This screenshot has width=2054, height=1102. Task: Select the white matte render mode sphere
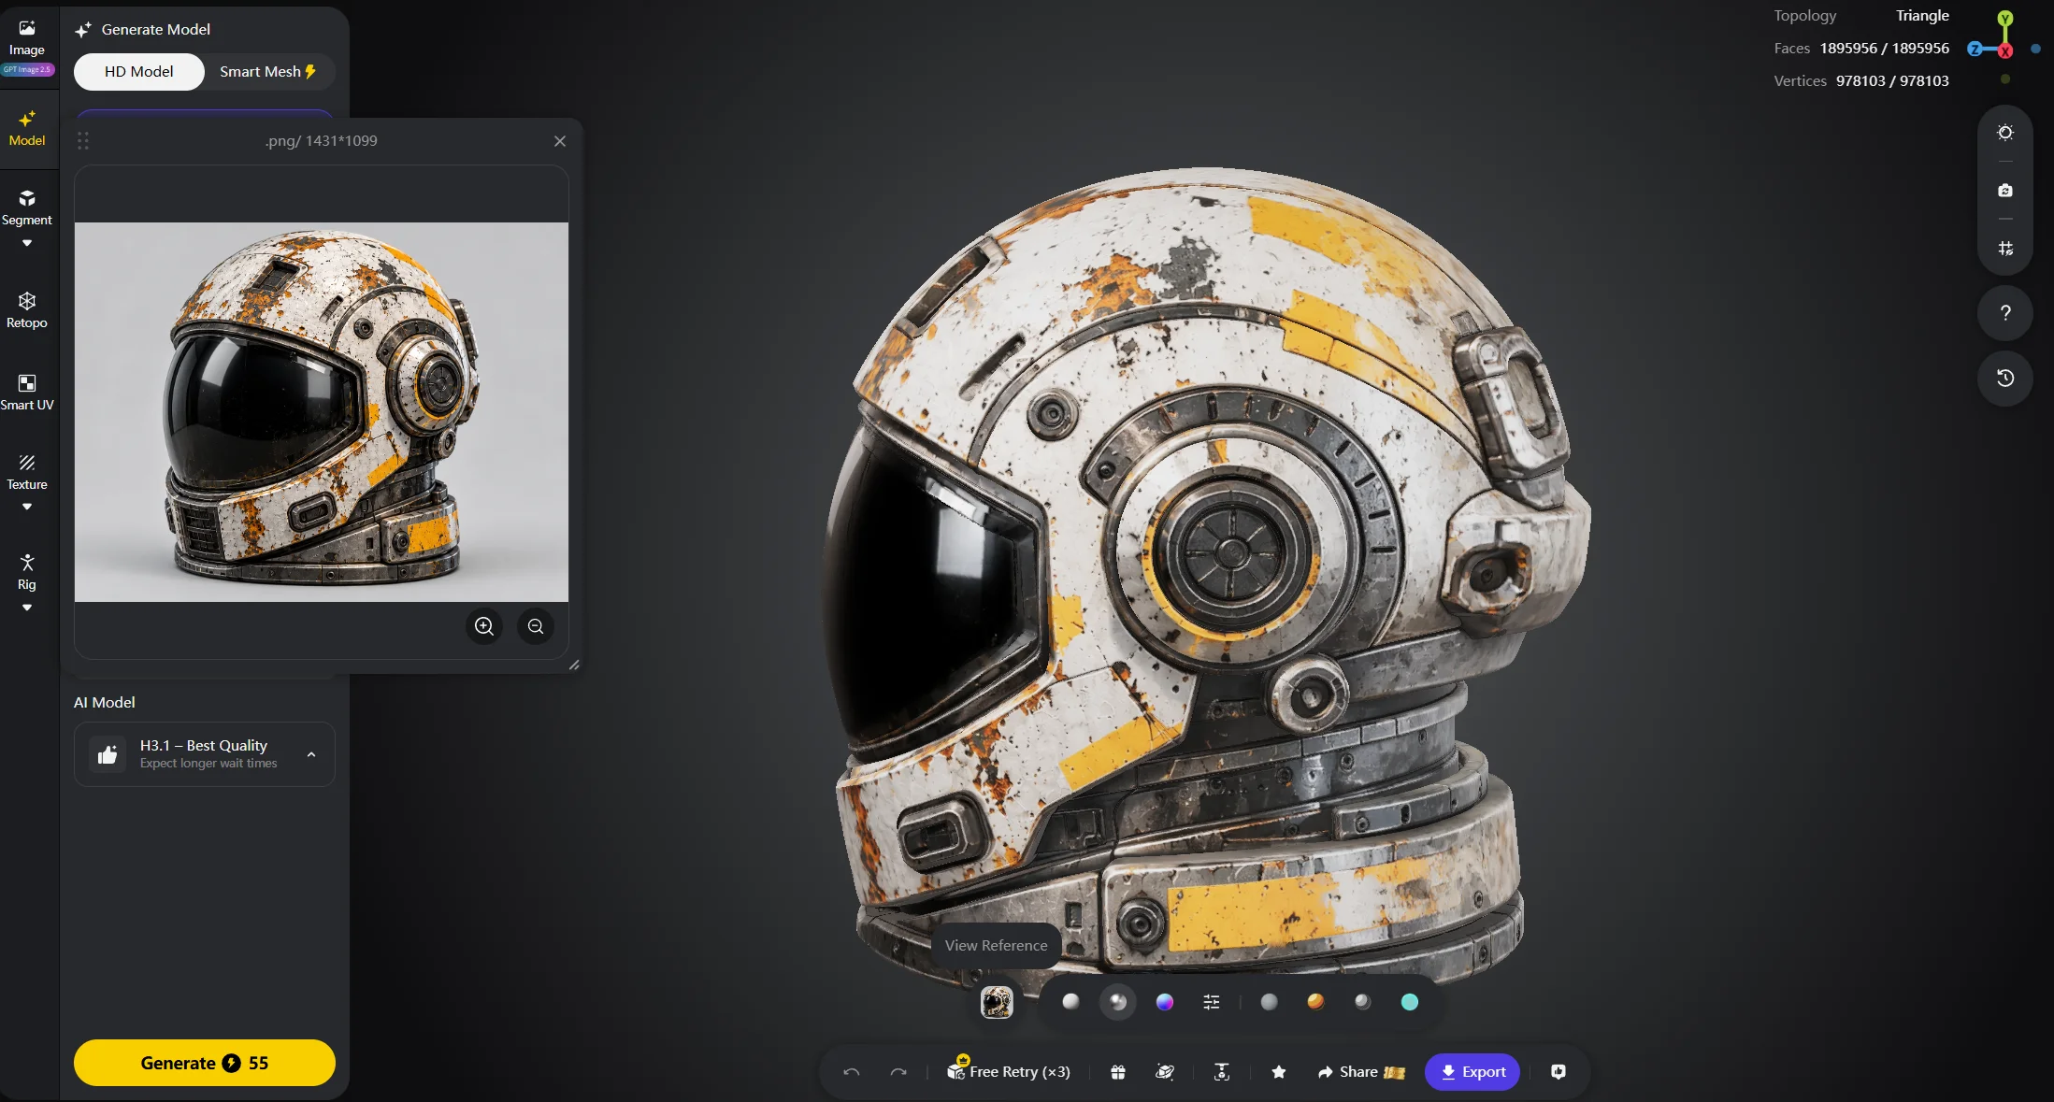coord(1071,1002)
